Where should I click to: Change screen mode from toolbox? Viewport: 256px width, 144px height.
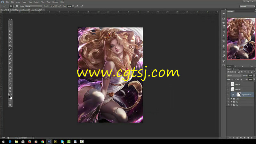pos(10,105)
